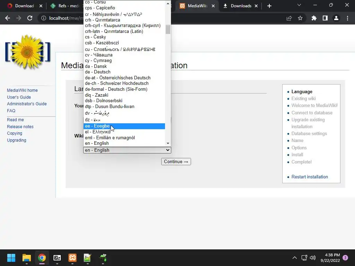Open a new tab with the plus icon
Image resolution: width=355 pixels, height=266 pixels.
click(269, 6)
